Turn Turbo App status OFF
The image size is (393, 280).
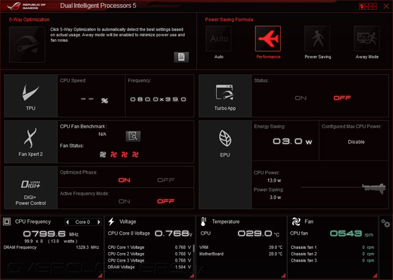point(342,98)
